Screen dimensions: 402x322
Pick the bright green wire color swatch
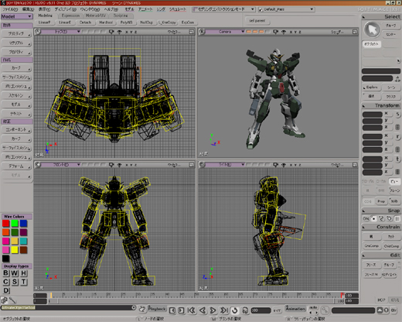(x=15, y=224)
